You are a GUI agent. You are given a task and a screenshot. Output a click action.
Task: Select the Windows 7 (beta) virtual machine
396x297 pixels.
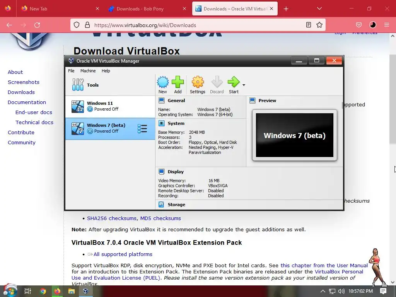[x=110, y=128]
